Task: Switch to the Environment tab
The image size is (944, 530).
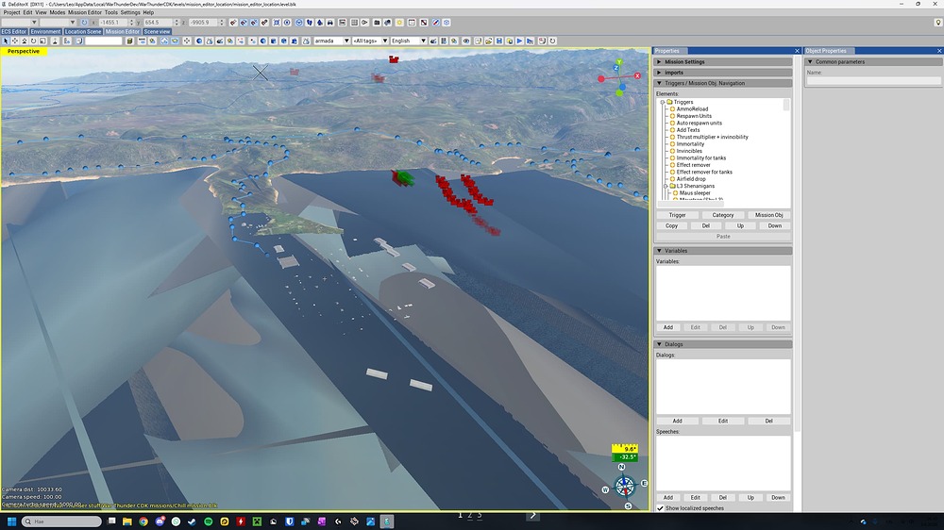Action: [45, 32]
